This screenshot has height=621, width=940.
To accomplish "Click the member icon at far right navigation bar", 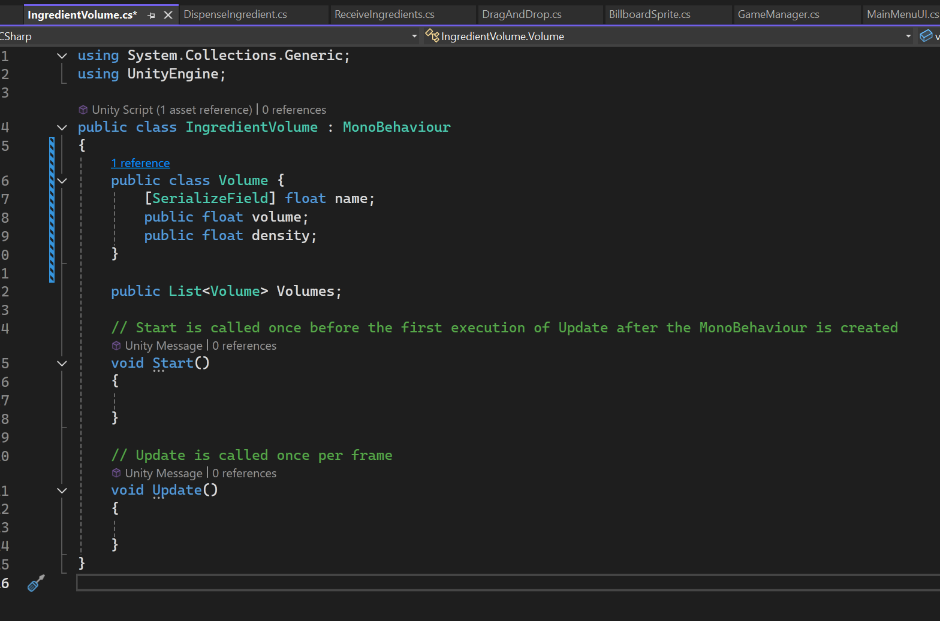I will coord(926,36).
